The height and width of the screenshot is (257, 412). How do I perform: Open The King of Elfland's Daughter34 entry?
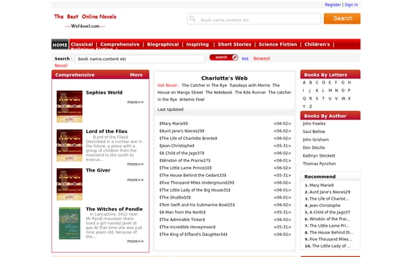pyautogui.click(x=193, y=234)
